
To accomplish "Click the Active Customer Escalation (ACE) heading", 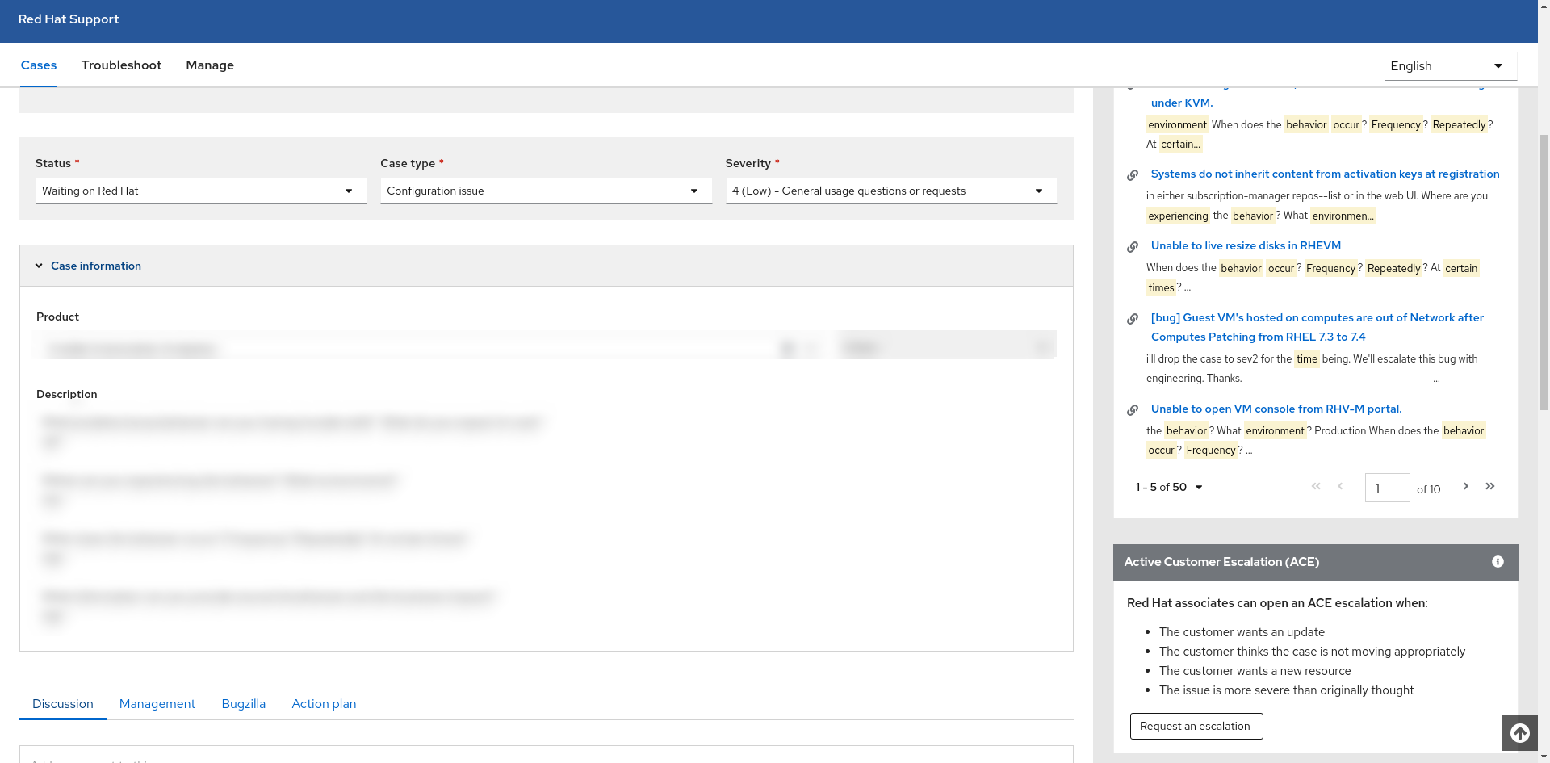I will [1221, 562].
